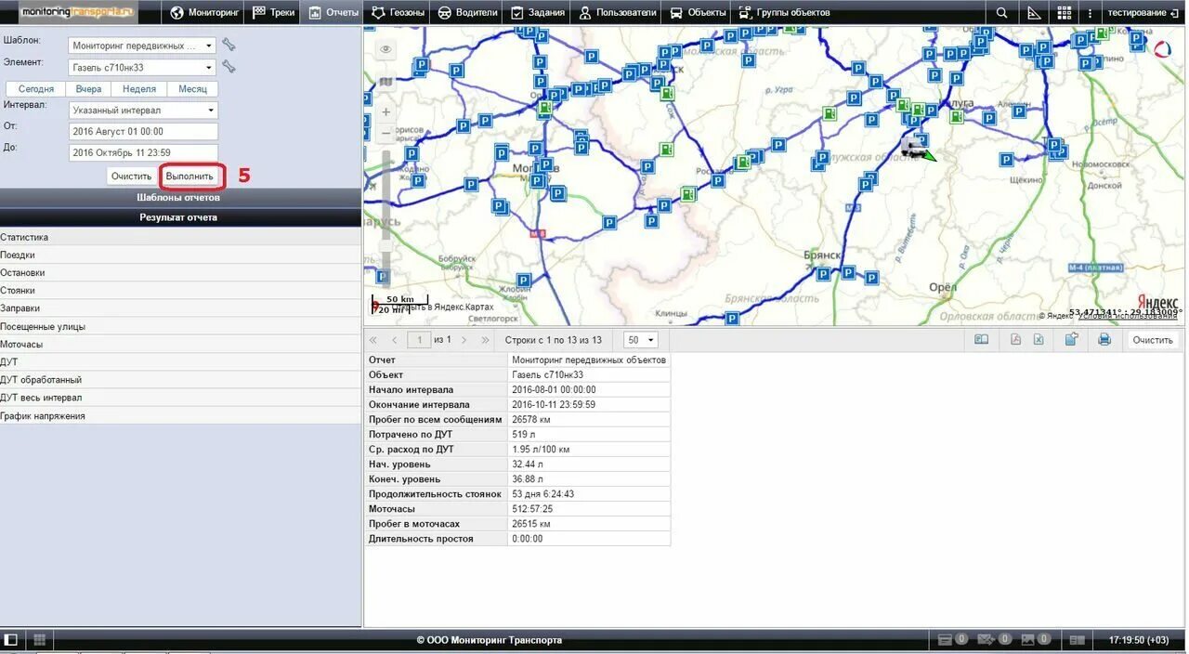Open the Задания tab

pos(536,13)
